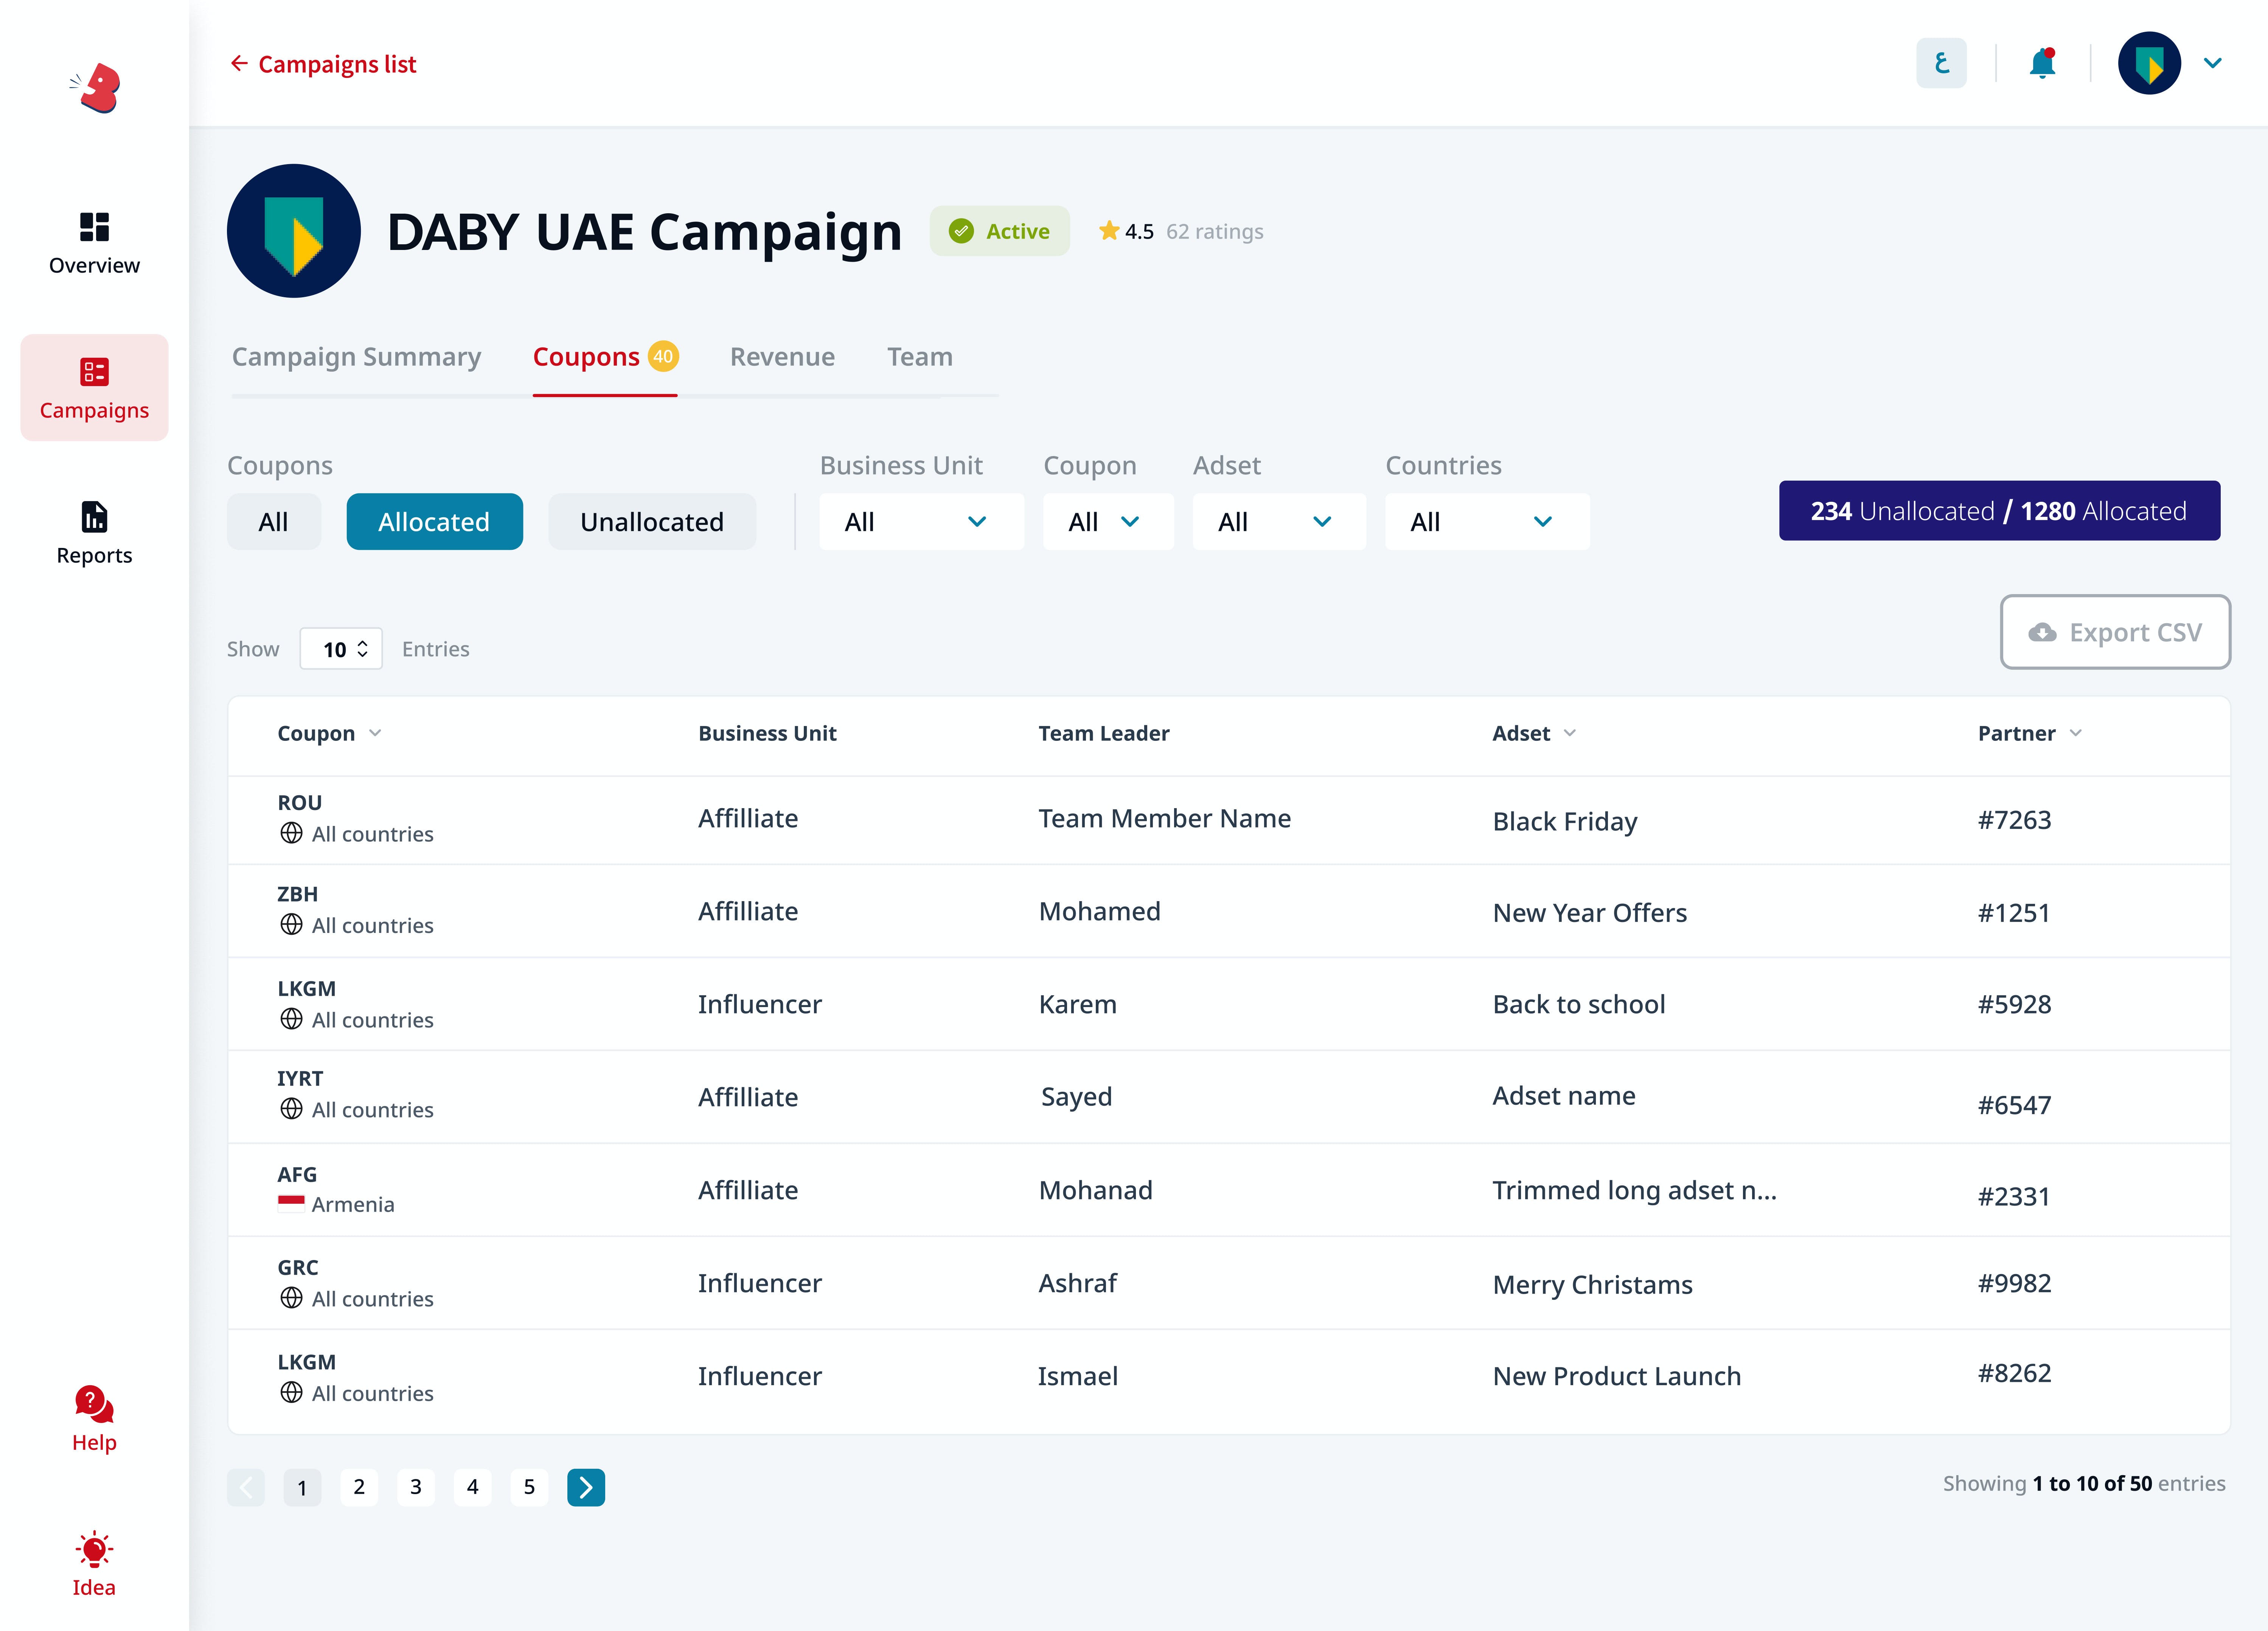Select the All coupons filter
The width and height of the screenshot is (2268, 1631).
273,521
